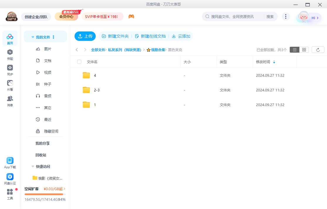Click the 上传 upload button
The width and height of the screenshot is (327, 209).
85,36
